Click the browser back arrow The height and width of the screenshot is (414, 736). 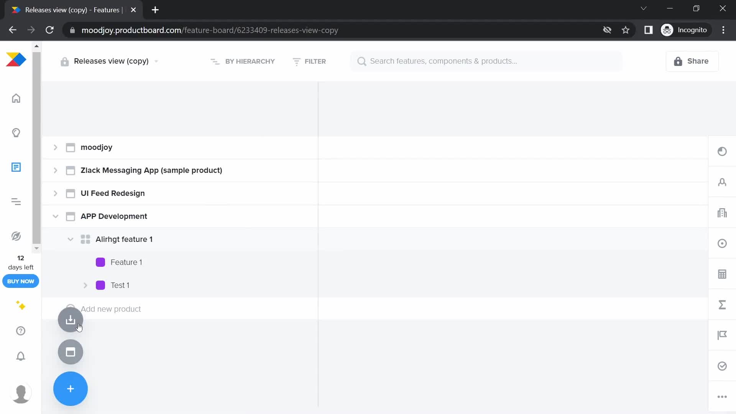pyautogui.click(x=13, y=30)
